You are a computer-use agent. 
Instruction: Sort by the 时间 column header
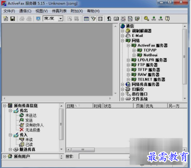click(98, 106)
